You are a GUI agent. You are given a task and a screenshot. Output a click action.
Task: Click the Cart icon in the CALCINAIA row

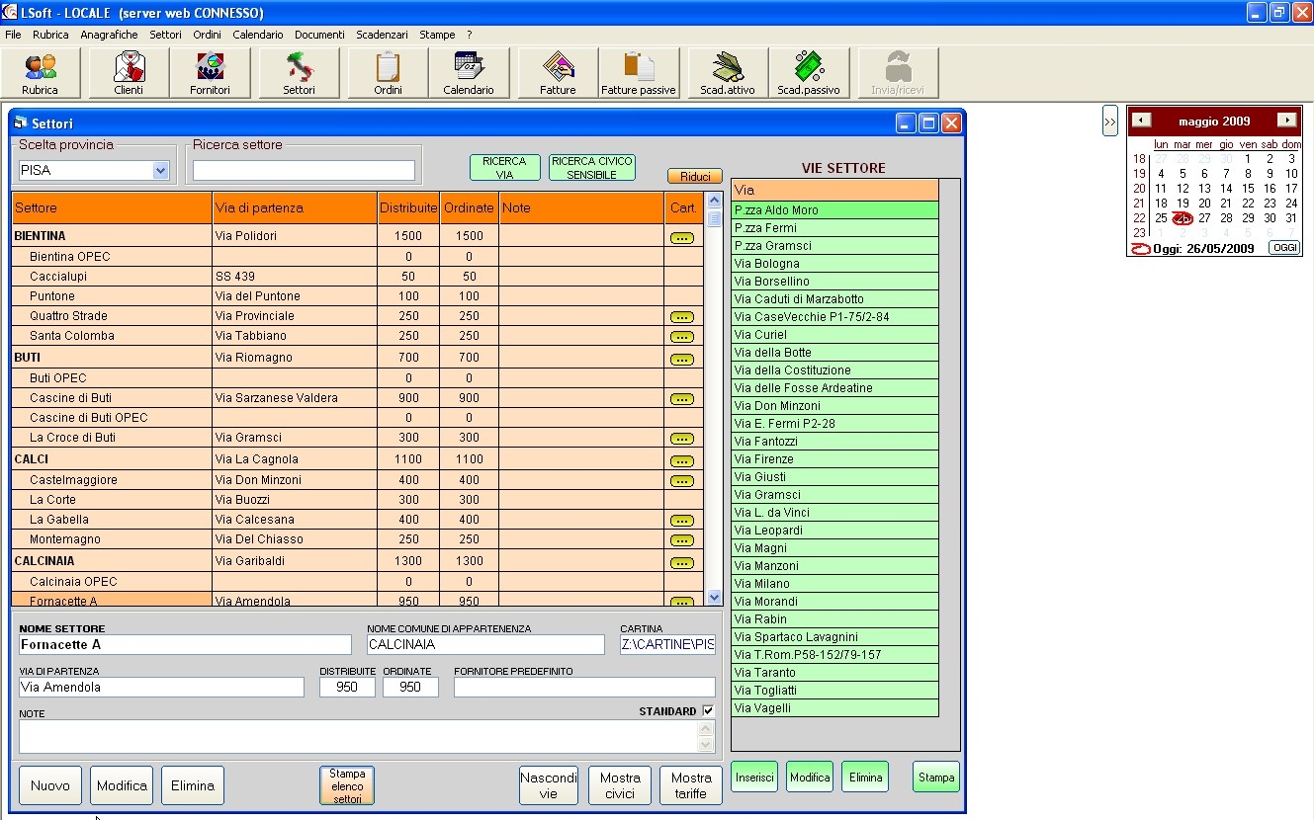coord(682,563)
